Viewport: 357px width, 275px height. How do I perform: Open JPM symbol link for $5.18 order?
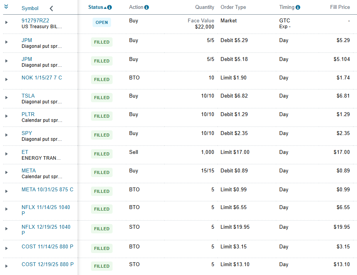(x=27, y=59)
